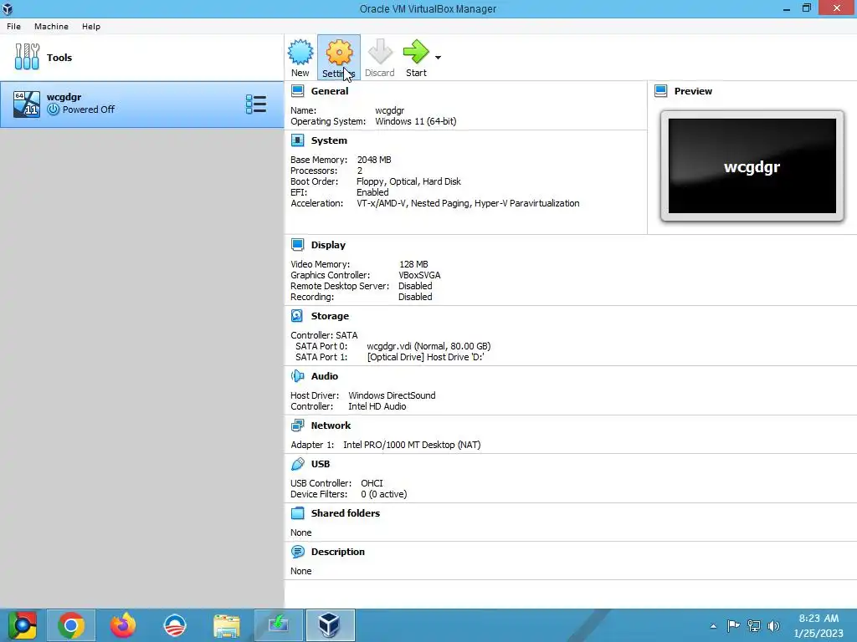Image resolution: width=857 pixels, height=642 pixels.
Task: Open the USB settings heading link
Action: pos(321,463)
